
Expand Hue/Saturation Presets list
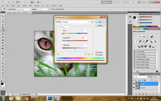point(135,59)
